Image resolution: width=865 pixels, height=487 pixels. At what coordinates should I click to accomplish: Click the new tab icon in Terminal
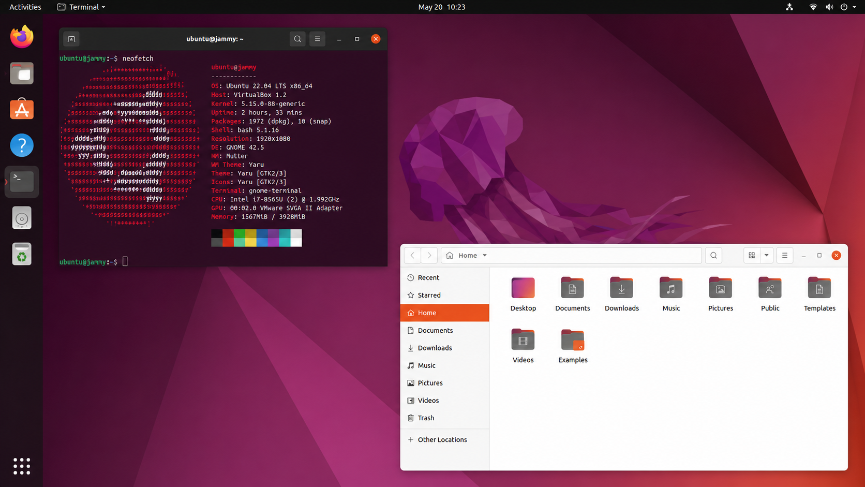[x=71, y=39]
